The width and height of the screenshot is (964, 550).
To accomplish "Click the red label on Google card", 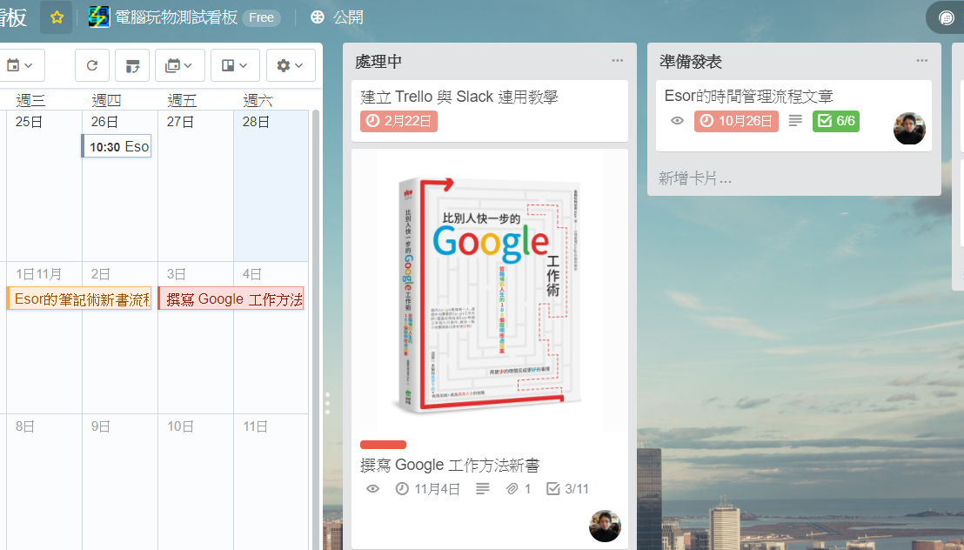I will tap(383, 445).
